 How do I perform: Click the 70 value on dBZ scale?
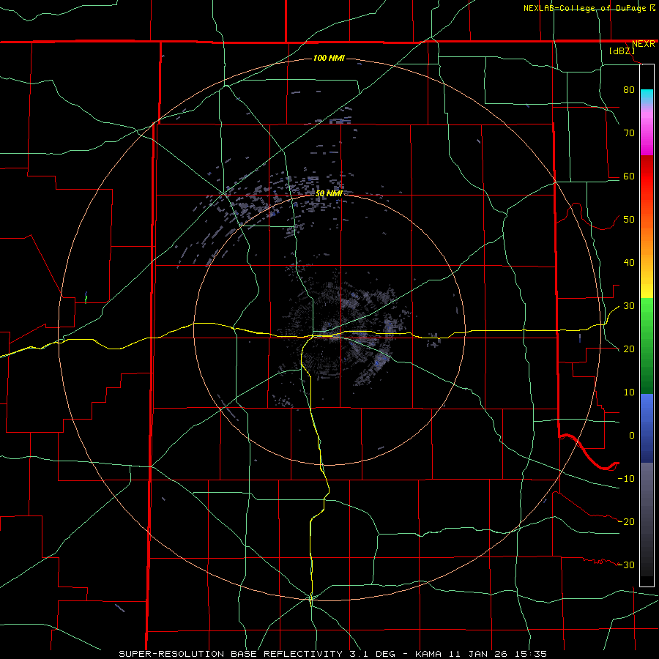[629, 133]
